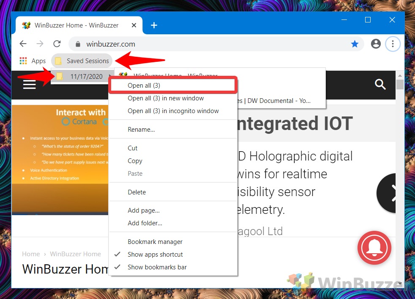Open the Apps grid shortcut
Image resolution: width=415 pixels, height=299 pixels.
coord(33,61)
